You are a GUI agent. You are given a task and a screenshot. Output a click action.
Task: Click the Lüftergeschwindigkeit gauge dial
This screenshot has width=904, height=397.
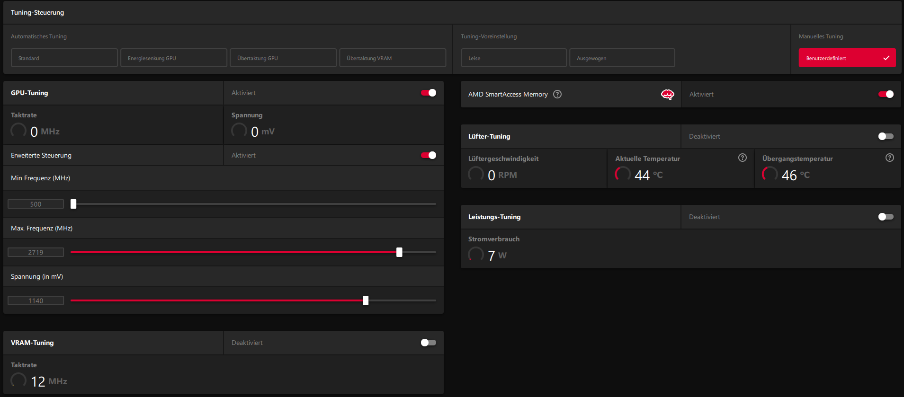[476, 174]
